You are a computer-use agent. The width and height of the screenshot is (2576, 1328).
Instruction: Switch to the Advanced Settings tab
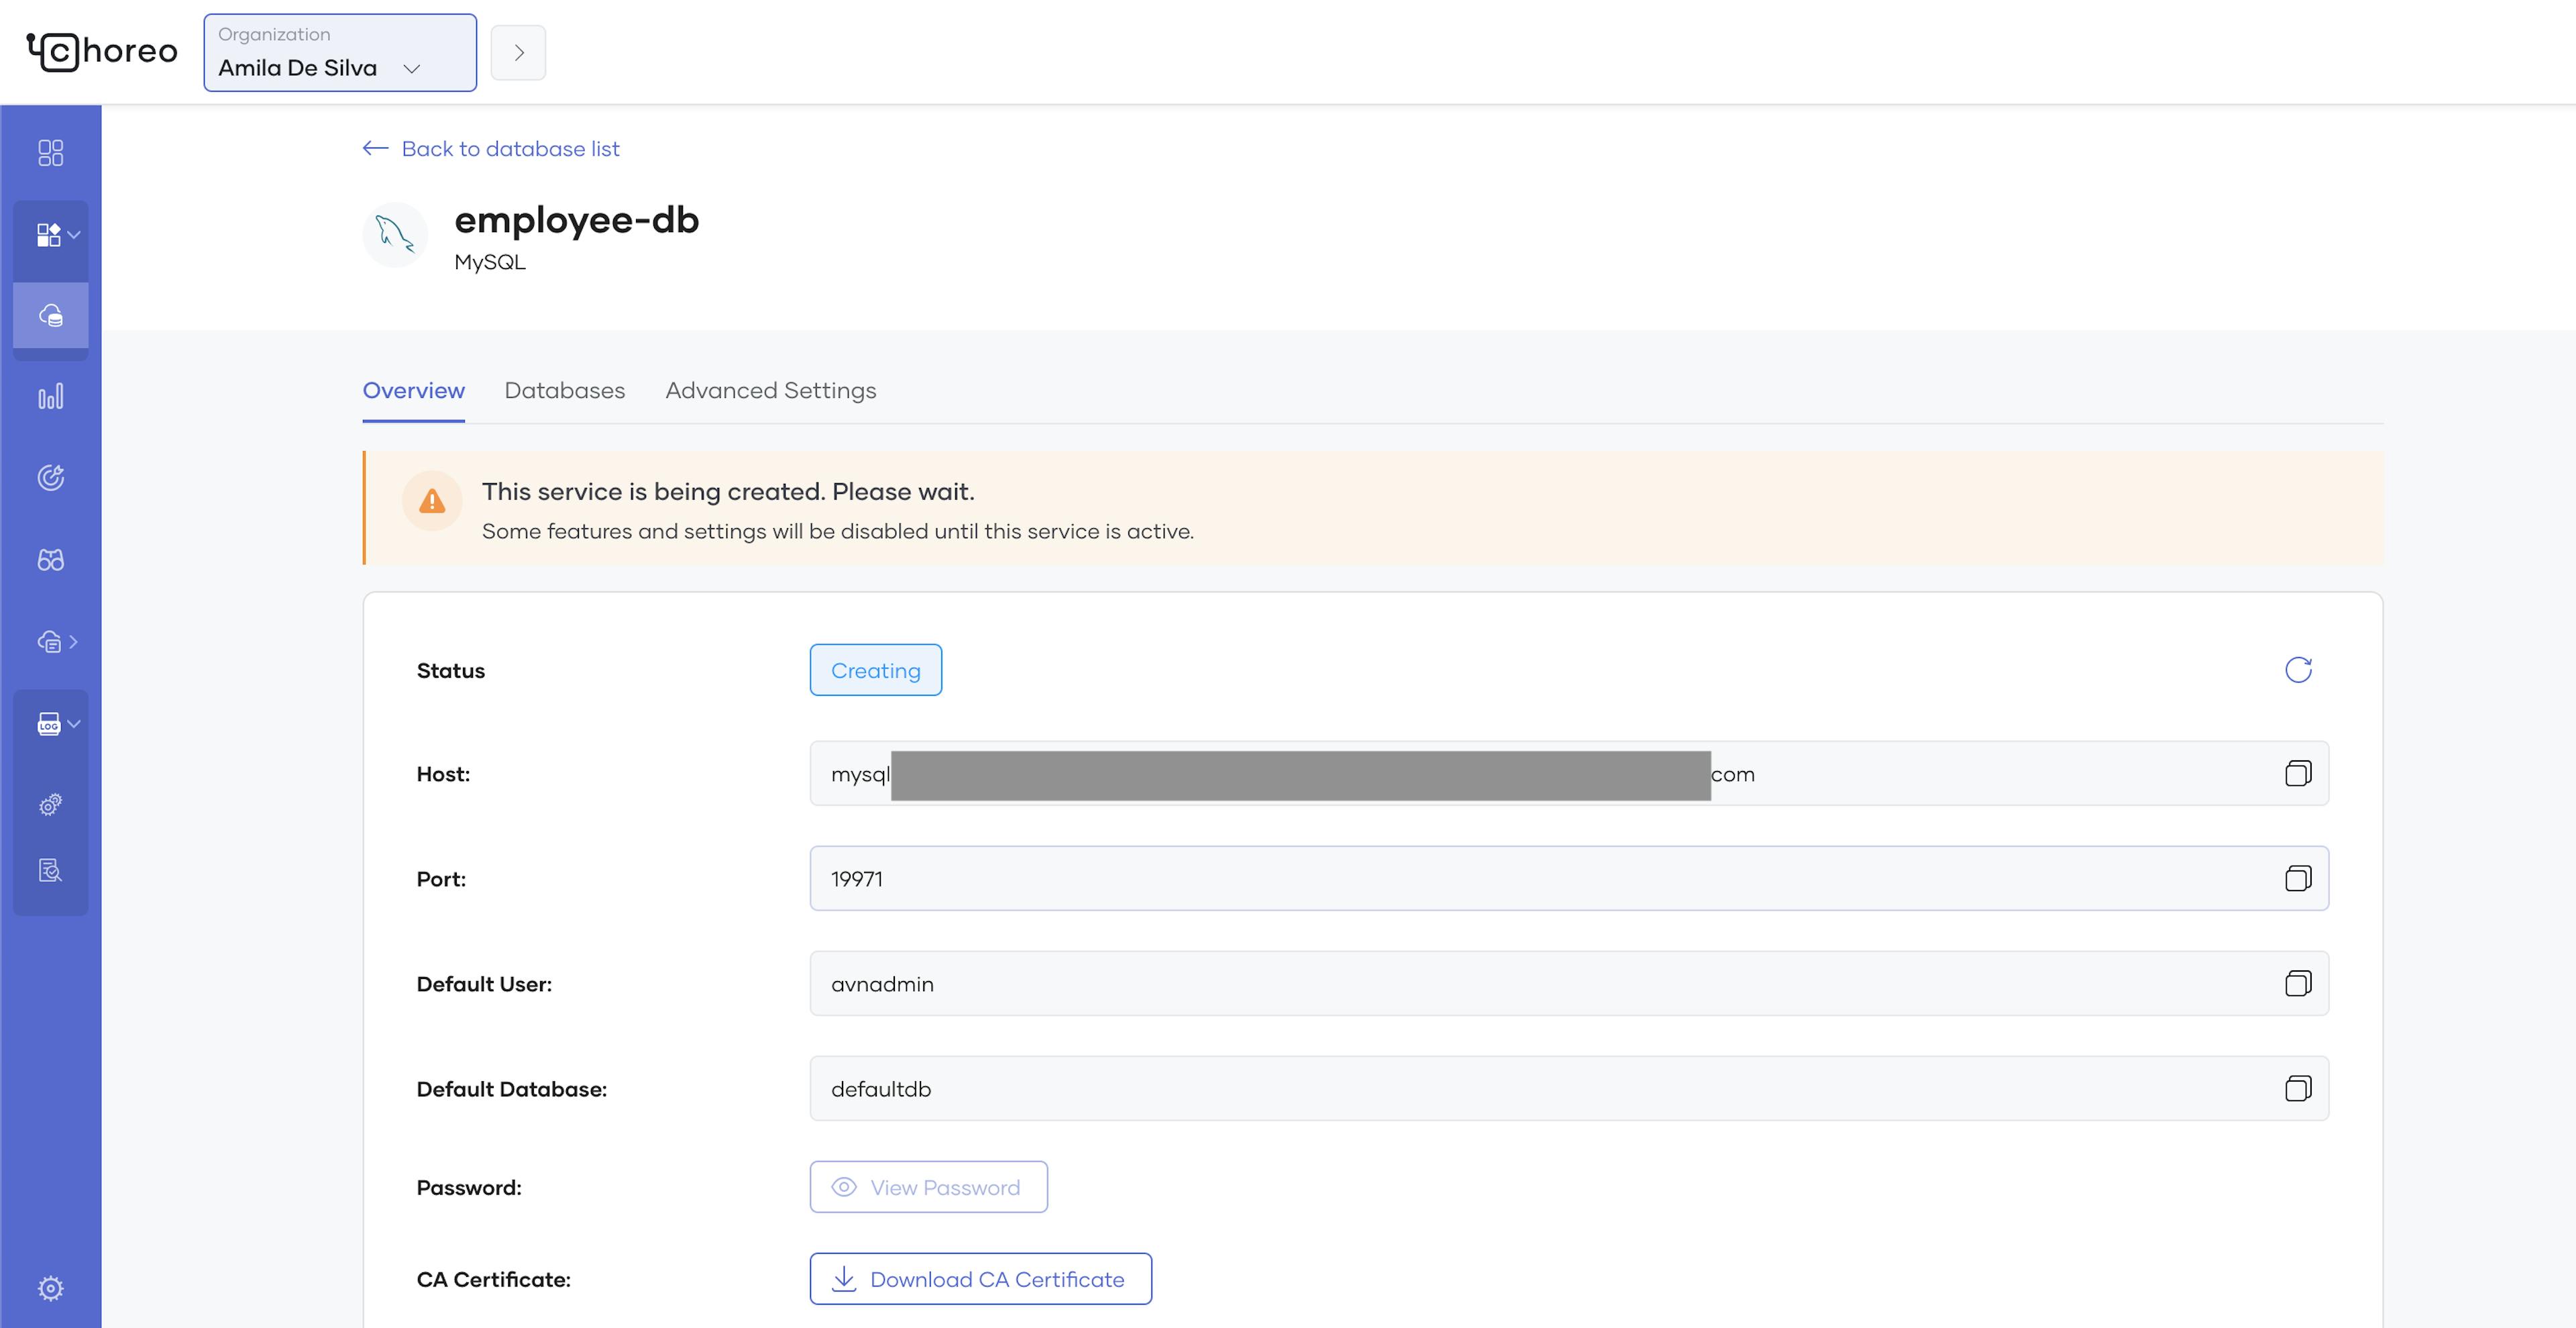pyautogui.click(x=770, y=390)
